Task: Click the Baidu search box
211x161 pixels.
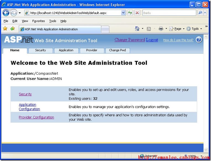Action: click(169, 13)
